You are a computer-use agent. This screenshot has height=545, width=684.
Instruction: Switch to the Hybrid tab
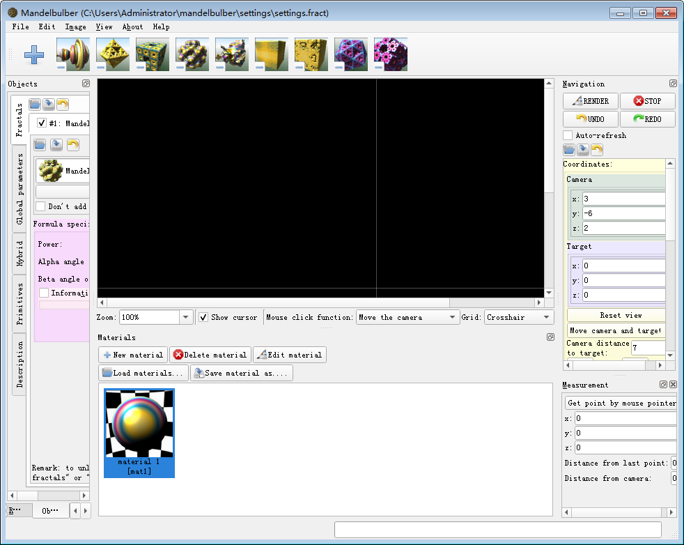coord(20,254)
